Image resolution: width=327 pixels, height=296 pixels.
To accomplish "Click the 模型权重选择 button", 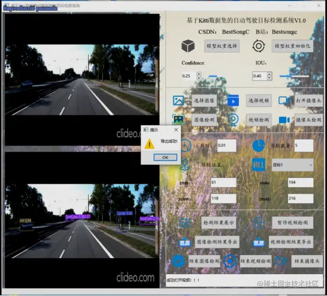I will coord(222,46).
